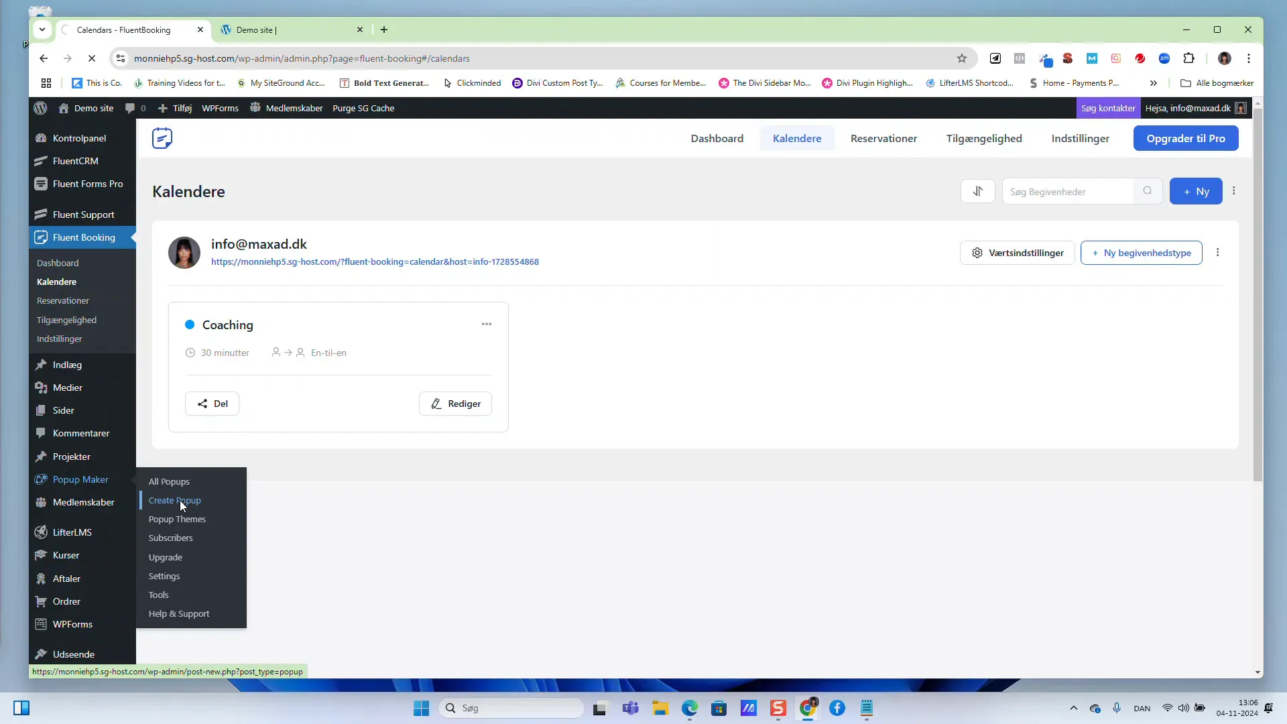This screenshot has height=724, width=1287.
Task: Open the tab search chevron
Action: (42, 29)
